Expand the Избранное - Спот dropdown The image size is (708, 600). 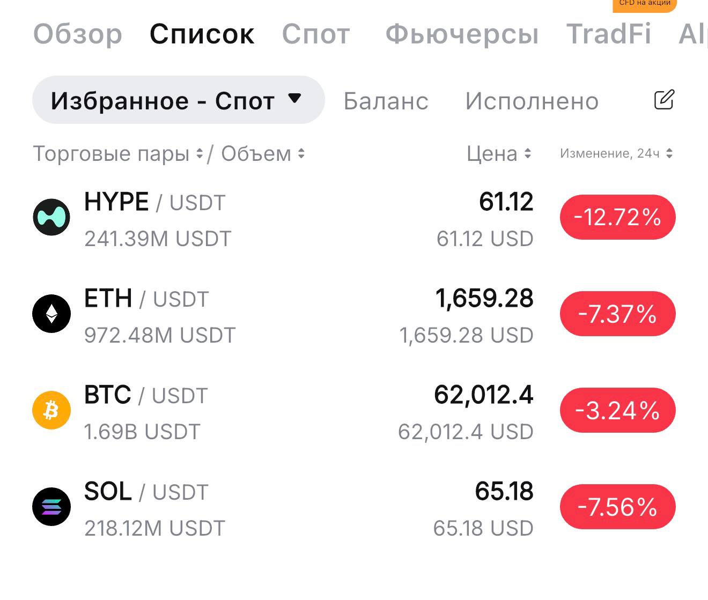coord(179,100)
